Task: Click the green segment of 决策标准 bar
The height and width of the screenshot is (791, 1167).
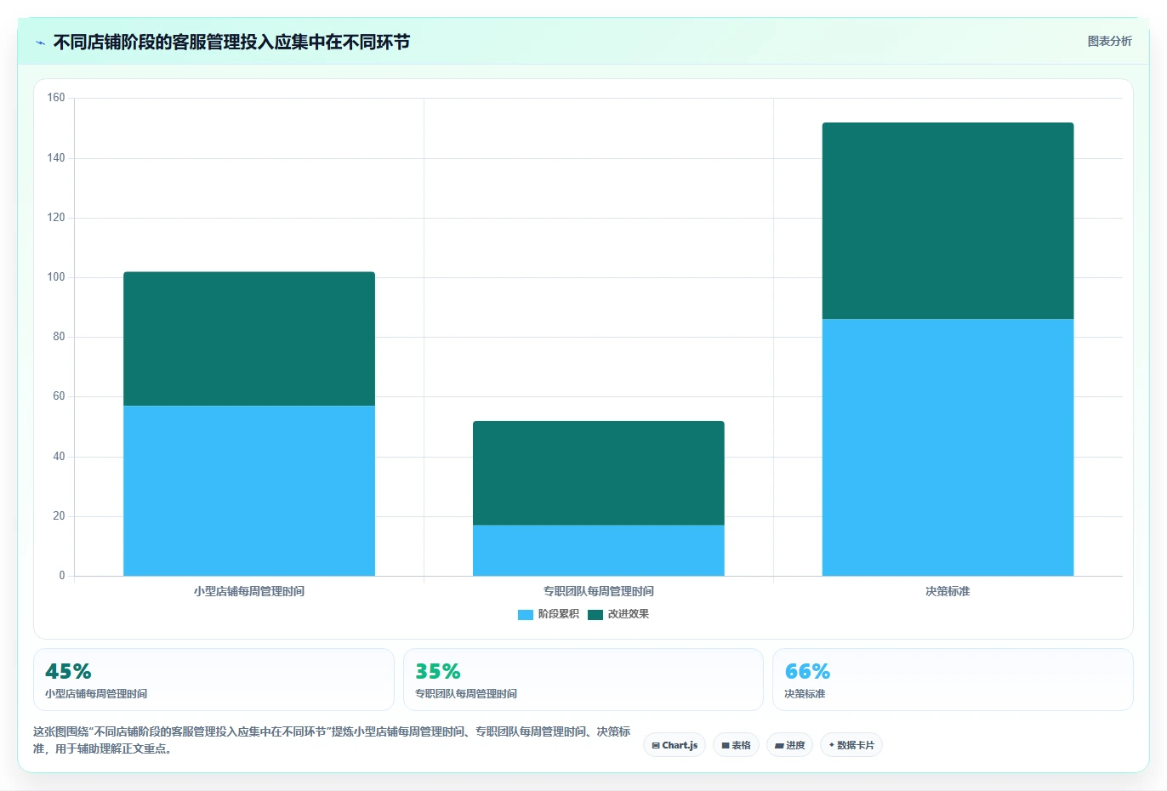Action: 948,221
